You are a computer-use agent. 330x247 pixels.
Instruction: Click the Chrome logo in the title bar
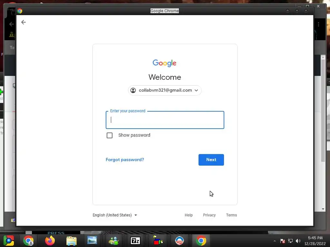[x=20, y=11]
